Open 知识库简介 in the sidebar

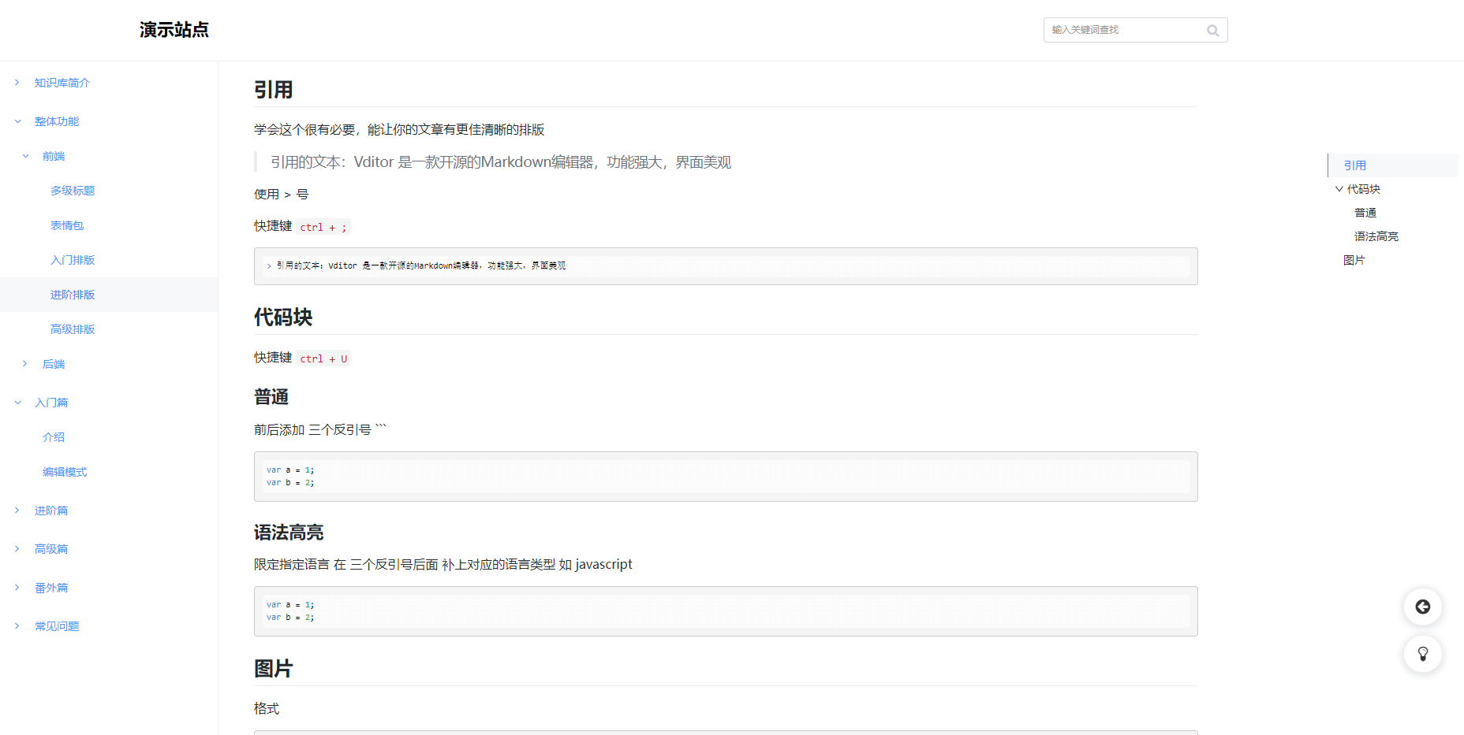pyautogui.click(x=62, y=83)
